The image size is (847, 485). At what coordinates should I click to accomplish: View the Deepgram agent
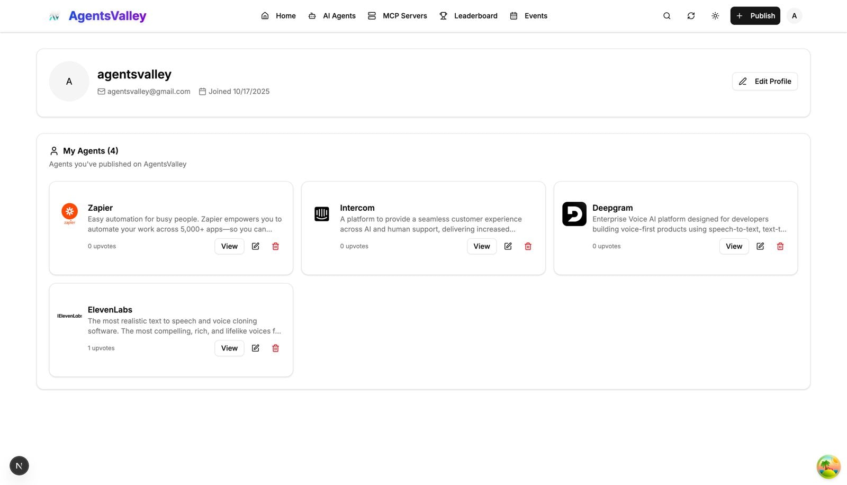[734, 246]
